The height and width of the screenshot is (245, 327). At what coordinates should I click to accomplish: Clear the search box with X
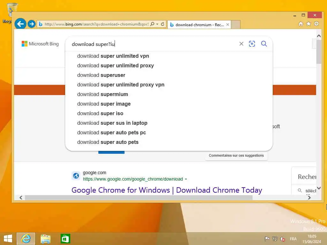coord(241,44)
